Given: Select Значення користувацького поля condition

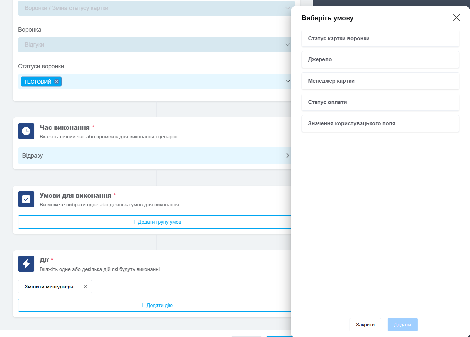Looking at the screenshot, I should tap(380, 124).
